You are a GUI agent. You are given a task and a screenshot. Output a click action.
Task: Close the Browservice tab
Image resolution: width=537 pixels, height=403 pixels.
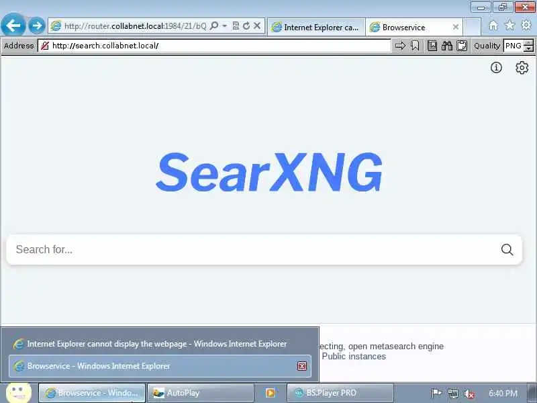(456, 27)
